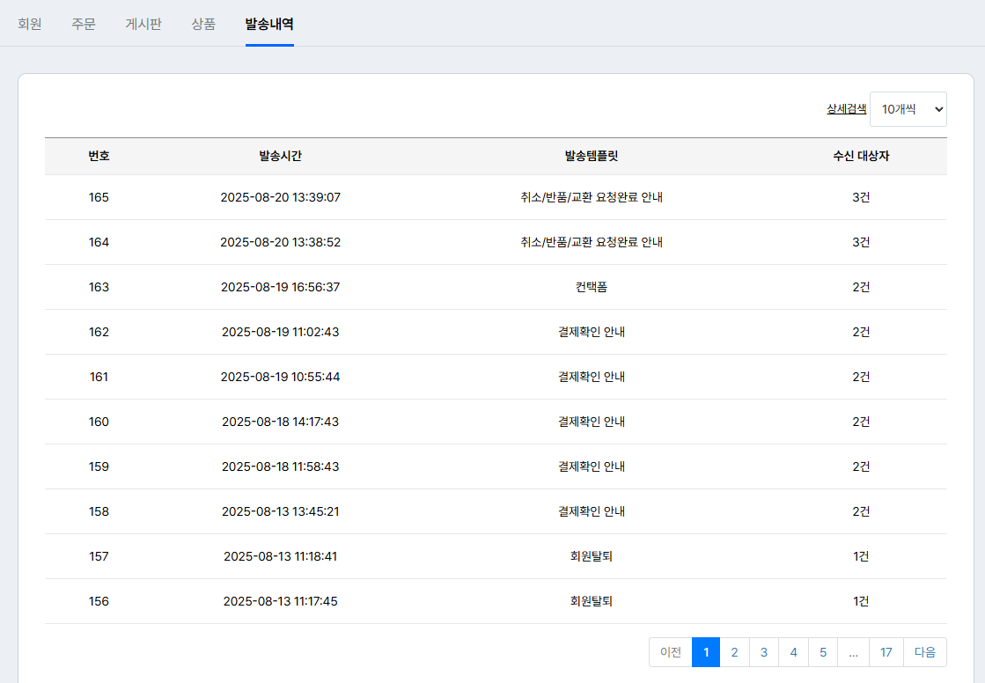Click 2건 recipients in row 161
Image resolution: width=985 pixels, height=683 pixels.
click(861, 377)
